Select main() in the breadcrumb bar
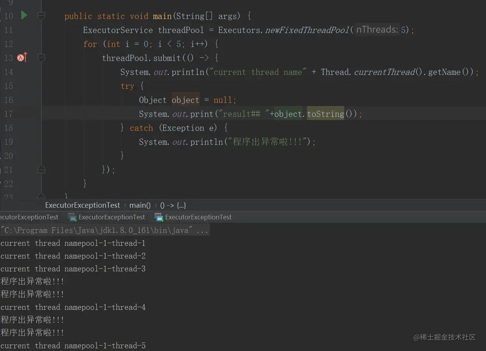 coord(140,205)
